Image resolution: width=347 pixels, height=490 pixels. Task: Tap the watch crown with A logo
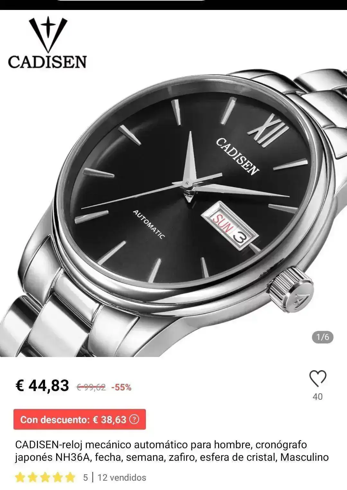290,290
